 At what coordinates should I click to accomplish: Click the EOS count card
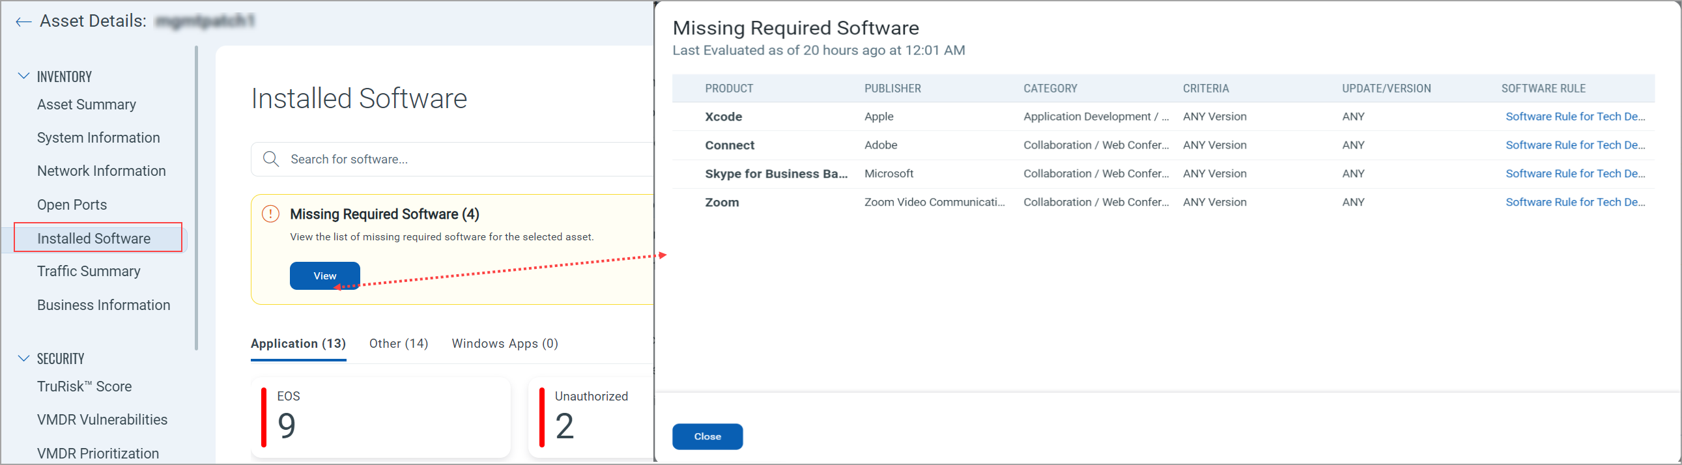pyautogui.click(x=380, y=418)
